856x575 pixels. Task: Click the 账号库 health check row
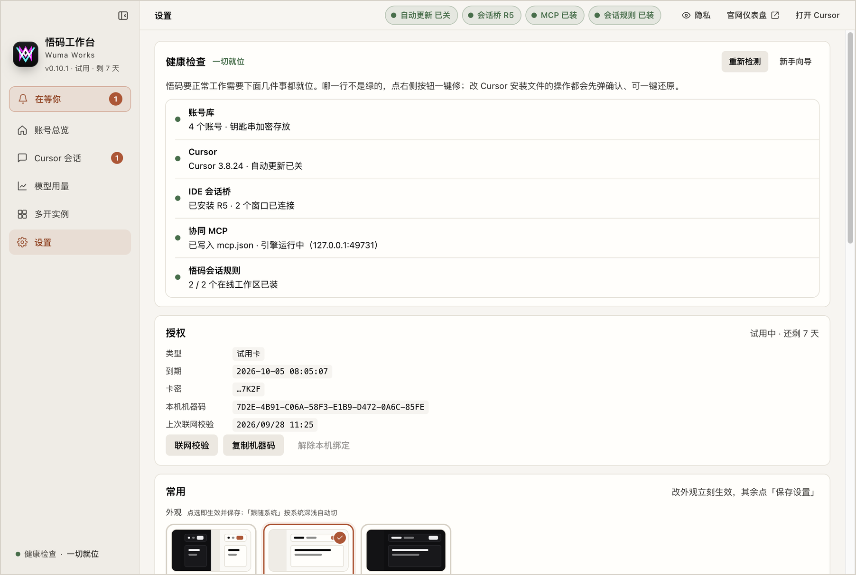pos(492,119)
